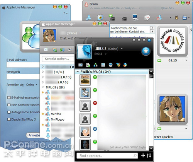The width and height of the screenshot is (193, 162).
Task: Click webcam icon under anime girl picture
Action: [x=159, y=129]
